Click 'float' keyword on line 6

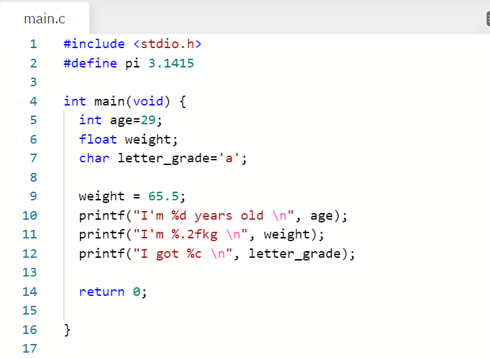pos(98,140)
